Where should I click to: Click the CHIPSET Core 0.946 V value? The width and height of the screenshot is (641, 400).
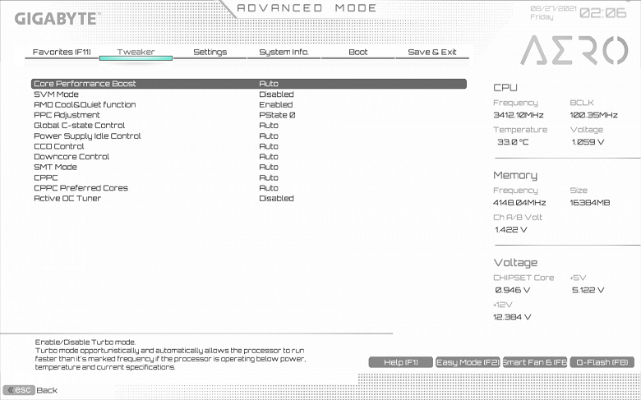coord(513,290)
